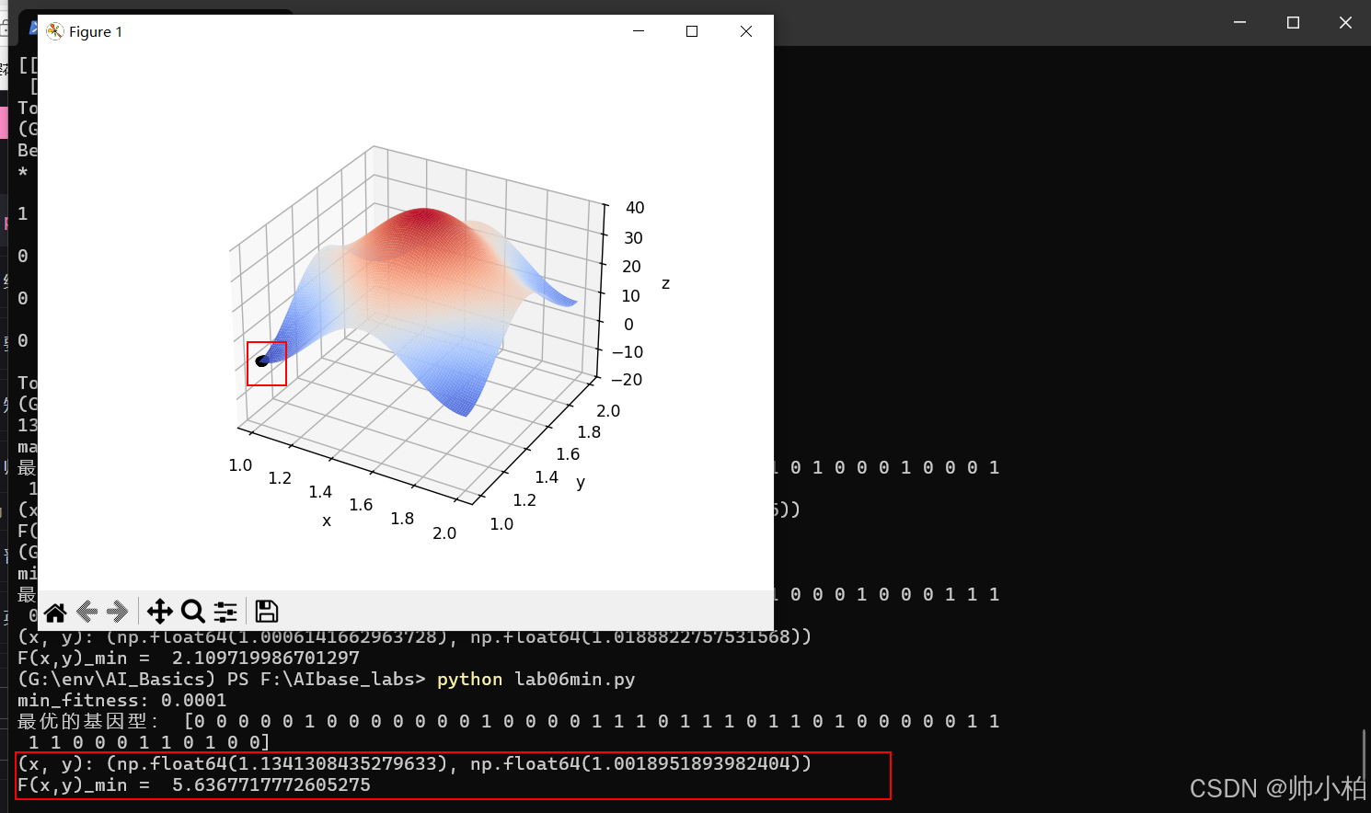Click the '最优的基因型' output label
1371x813 pixels.
pos(87,722)
